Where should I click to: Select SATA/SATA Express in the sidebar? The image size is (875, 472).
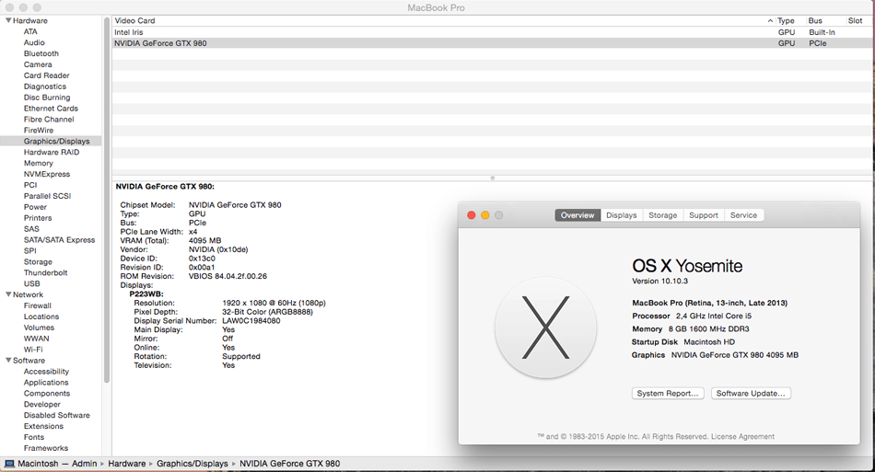[x=59, y=239]
